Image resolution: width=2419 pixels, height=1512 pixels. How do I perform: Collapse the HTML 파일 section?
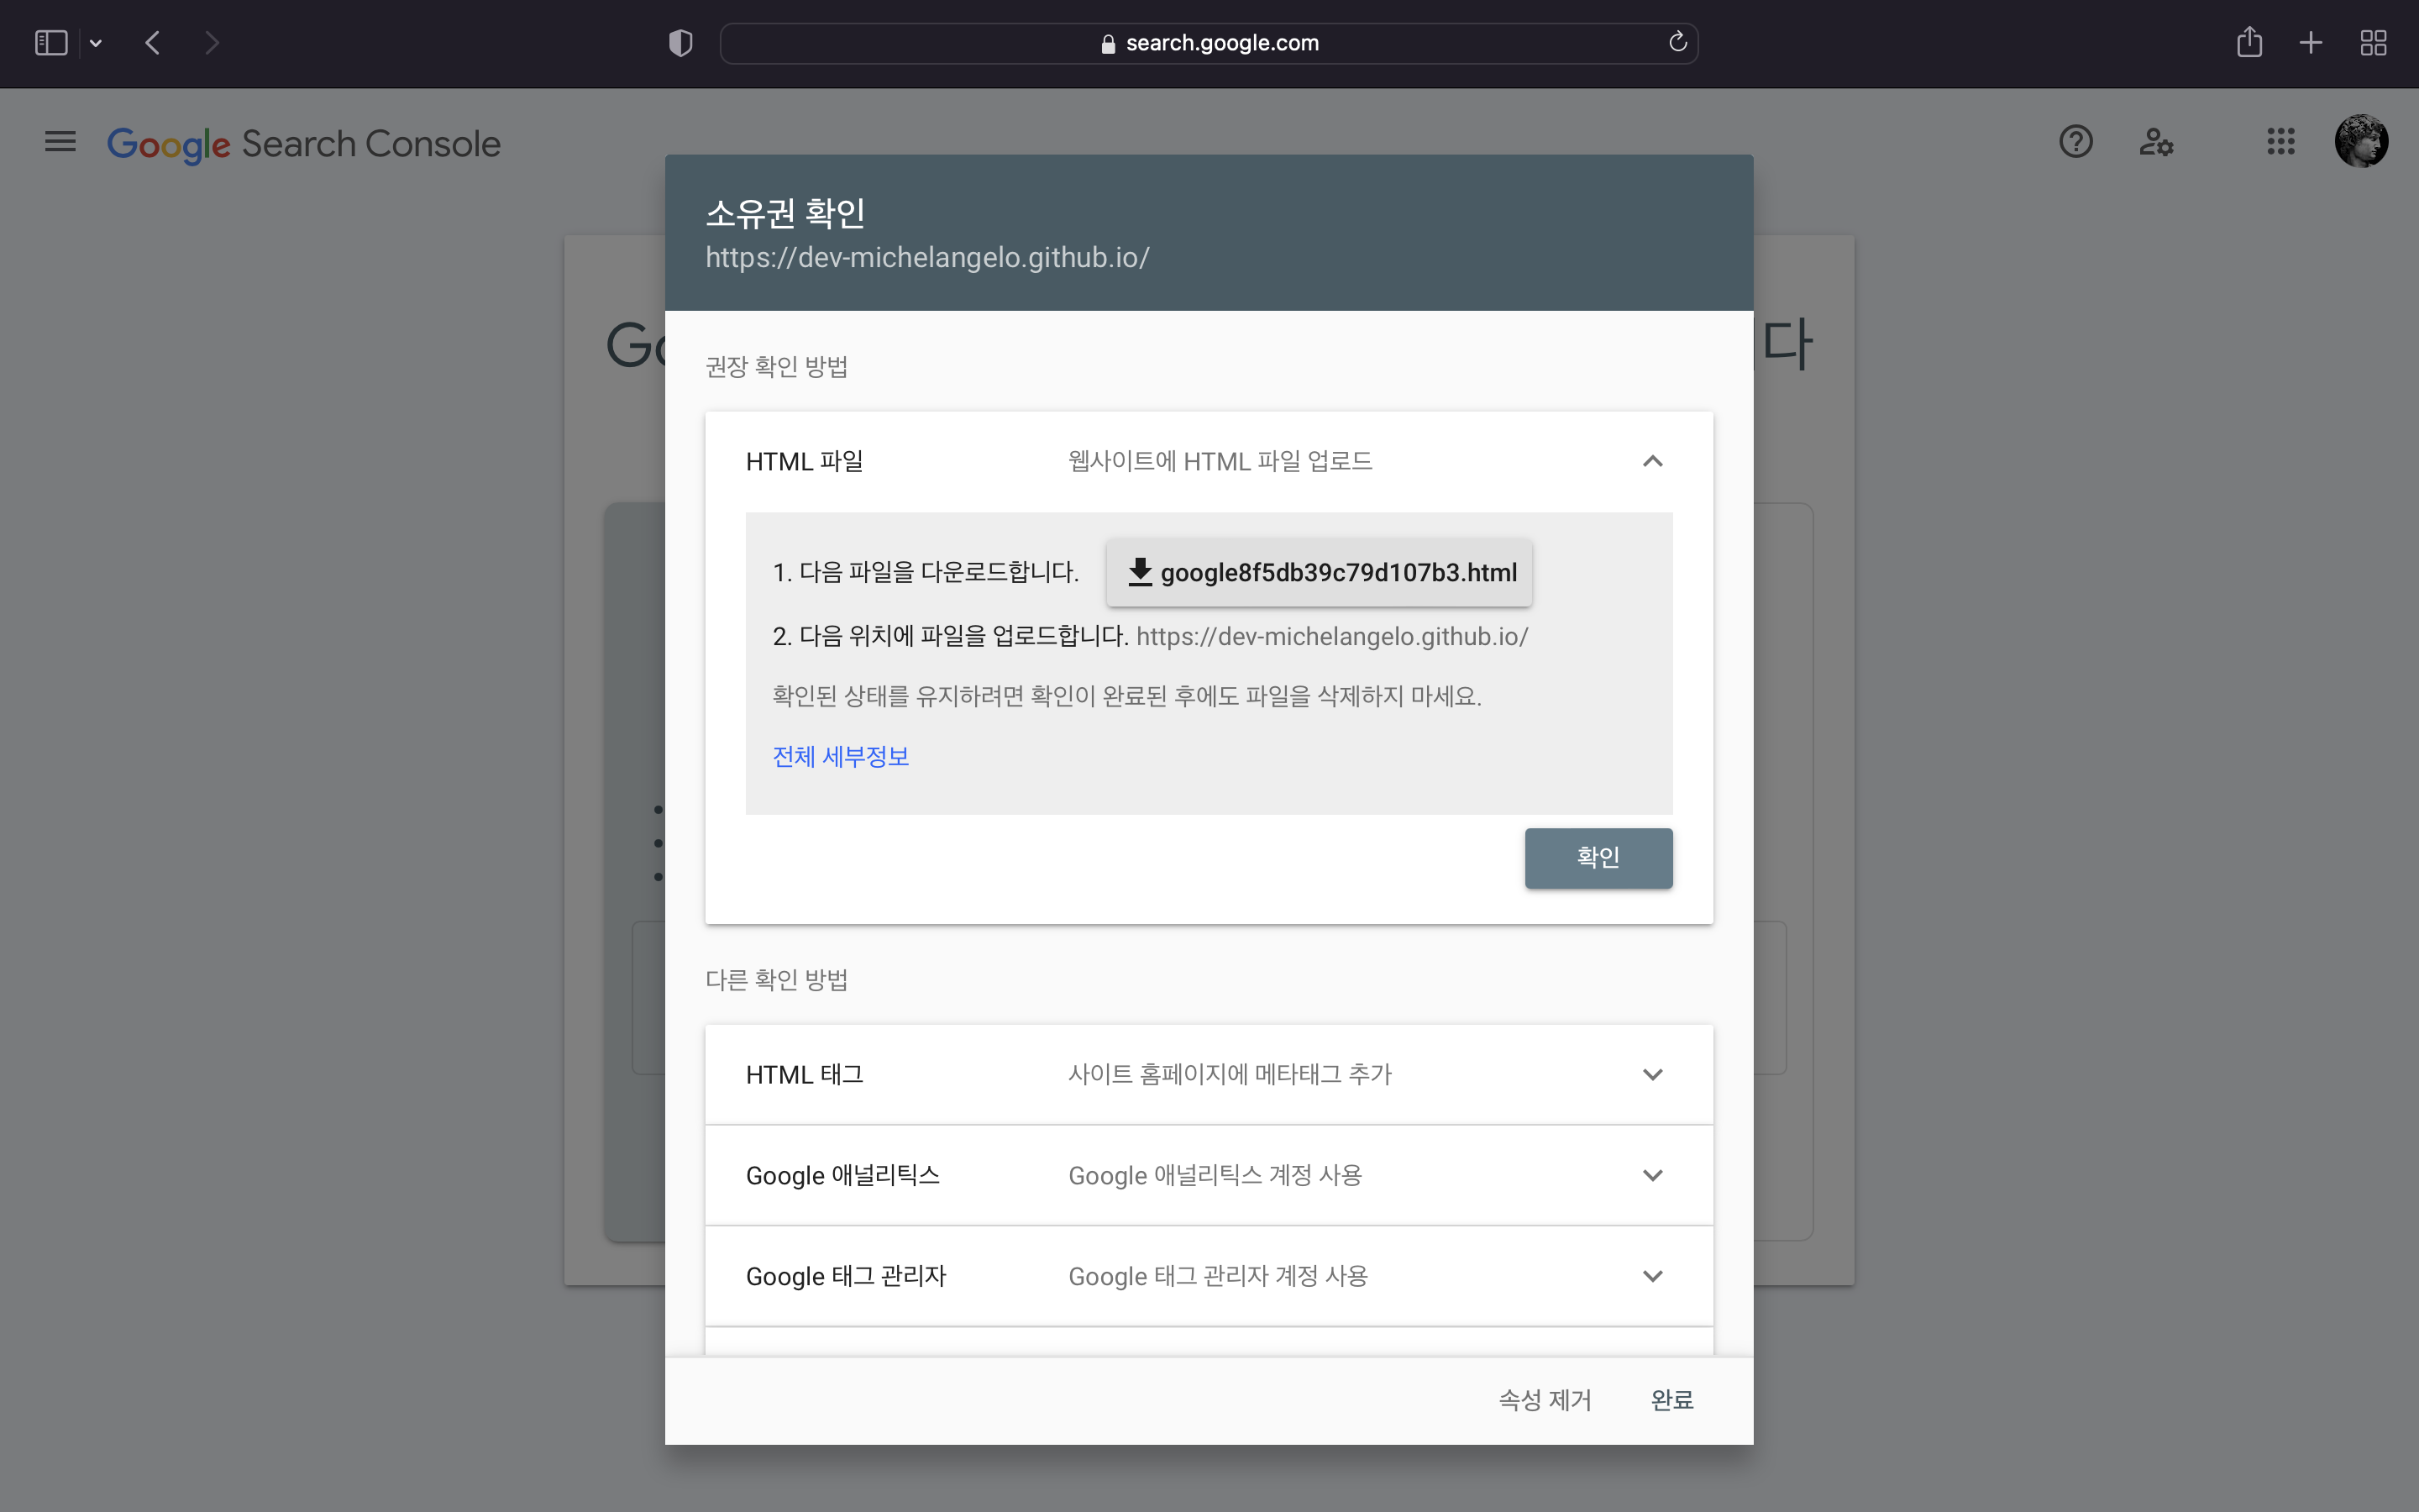tap(1652, 461)
